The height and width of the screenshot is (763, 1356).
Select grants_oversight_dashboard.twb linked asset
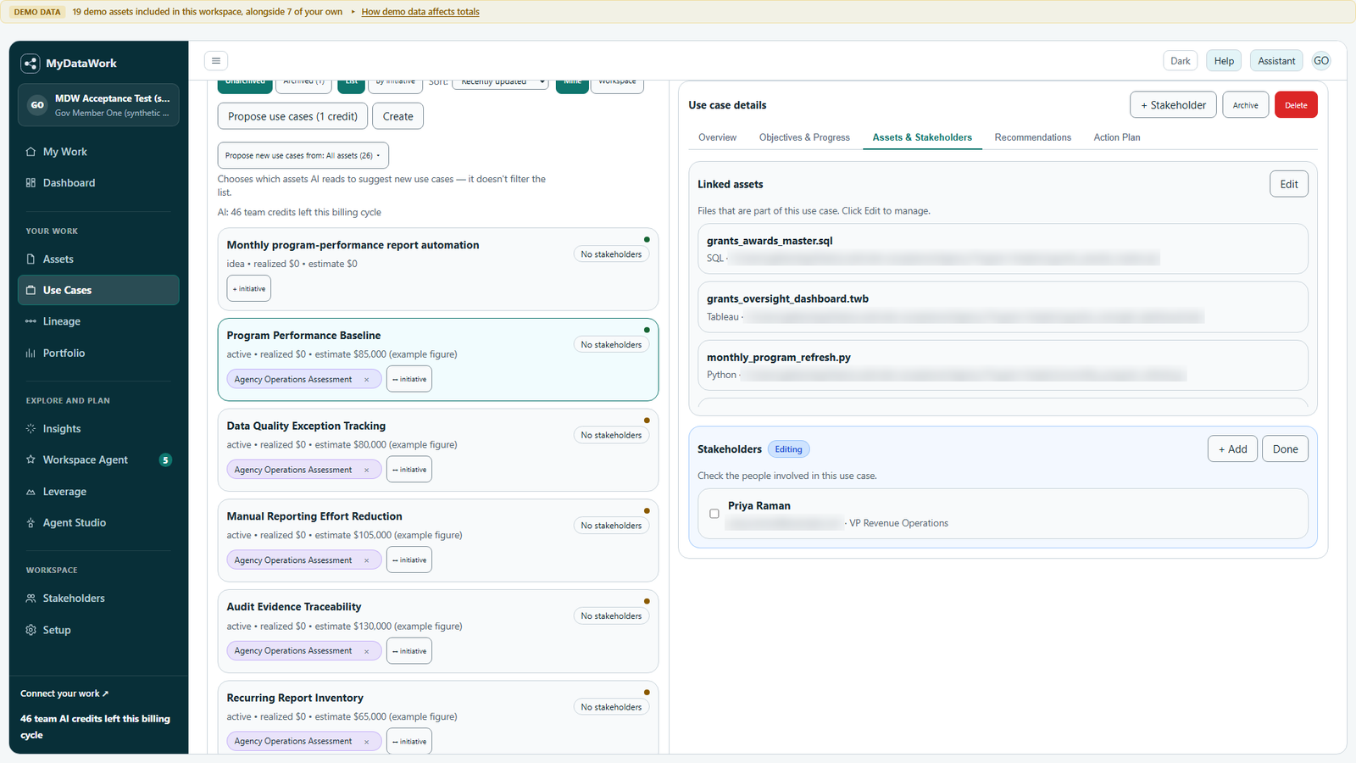[x=1003, y=307]
